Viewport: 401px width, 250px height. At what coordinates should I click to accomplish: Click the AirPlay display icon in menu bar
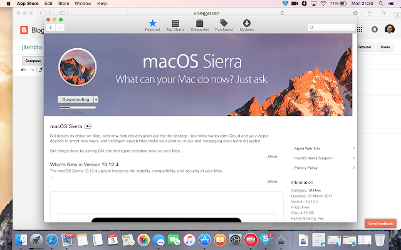click(313, 3)
